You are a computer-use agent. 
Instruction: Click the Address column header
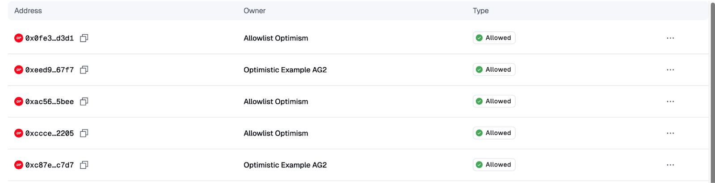(28, 11)
